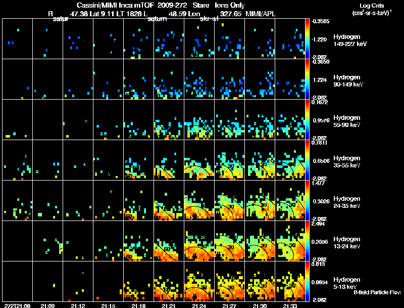The height and width of the screenshot is (308, 404).
Task: Click the 'Hydrogen 24-35 keV' row label
Action: (x=347, y=202)
